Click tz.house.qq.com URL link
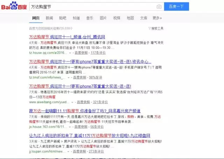 48,53
